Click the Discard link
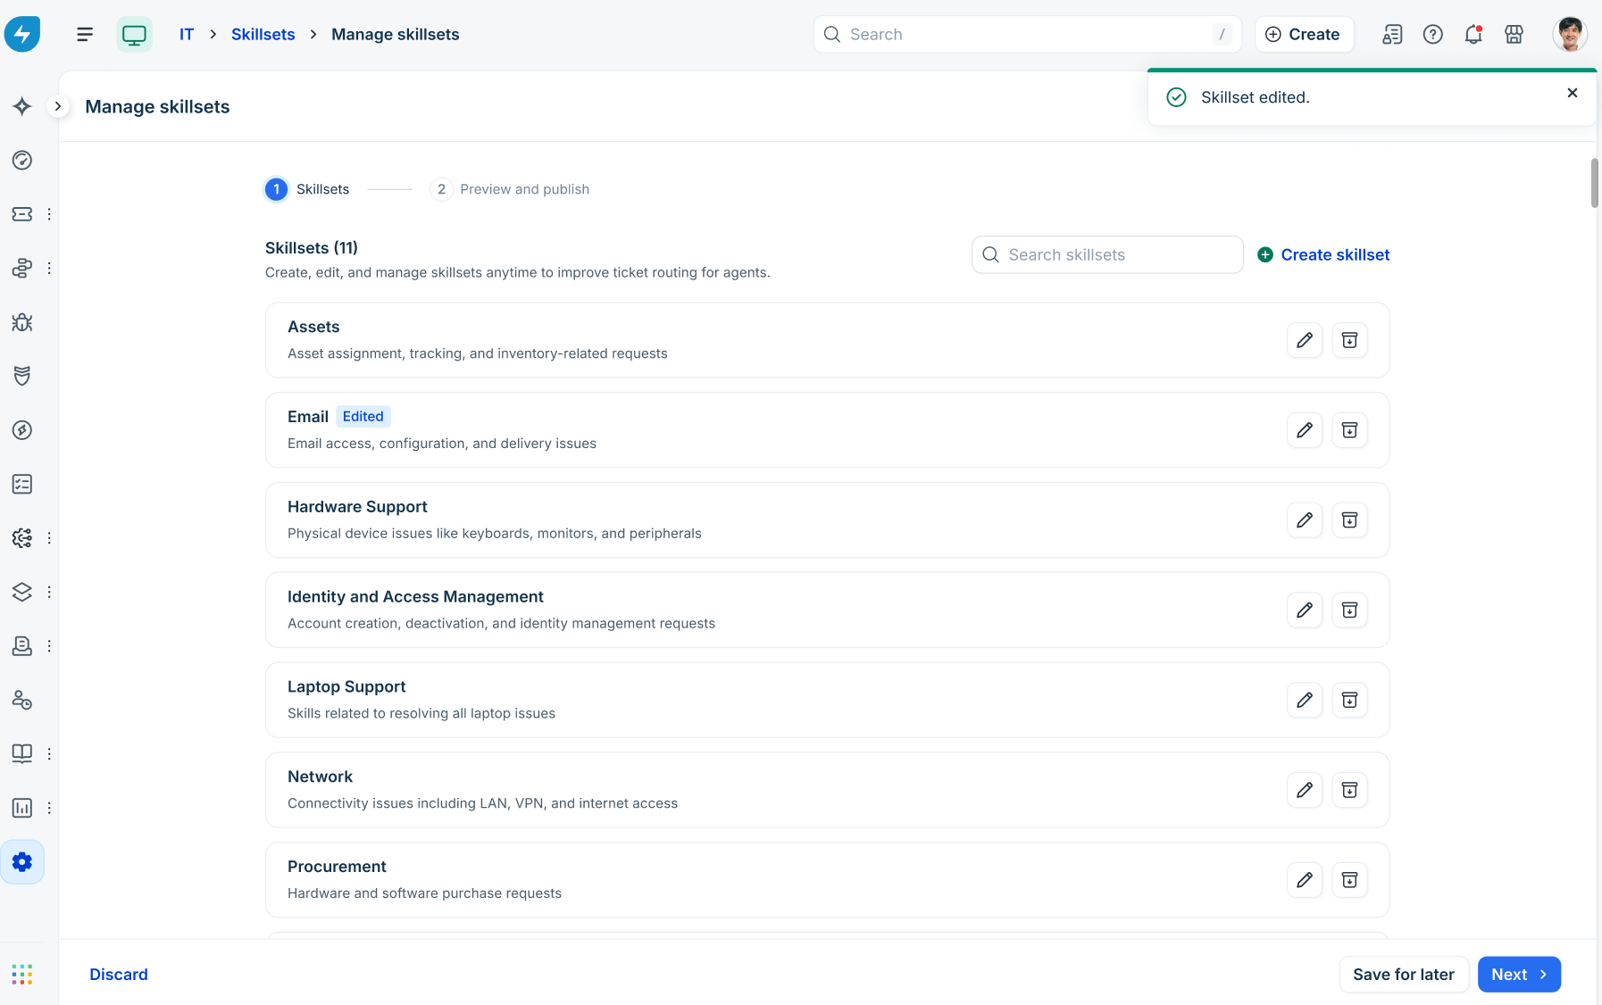This screenshot has height=1005, width=1602. pos(119,975)
